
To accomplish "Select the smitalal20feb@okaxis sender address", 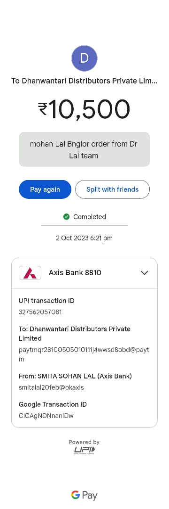I will coord(51,387).
